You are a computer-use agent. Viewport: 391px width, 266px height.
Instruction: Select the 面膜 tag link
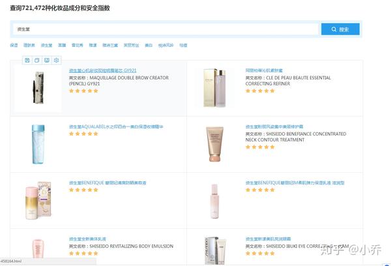tap(62, 45)
